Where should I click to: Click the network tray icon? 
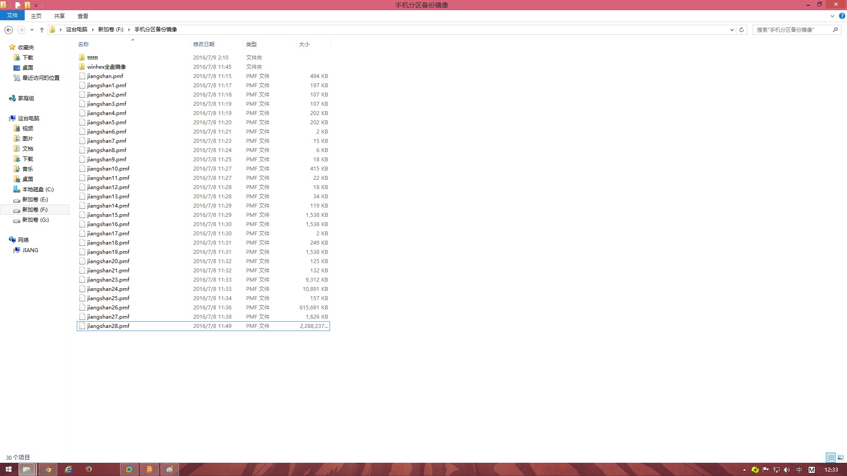click(x=776, y=470)
